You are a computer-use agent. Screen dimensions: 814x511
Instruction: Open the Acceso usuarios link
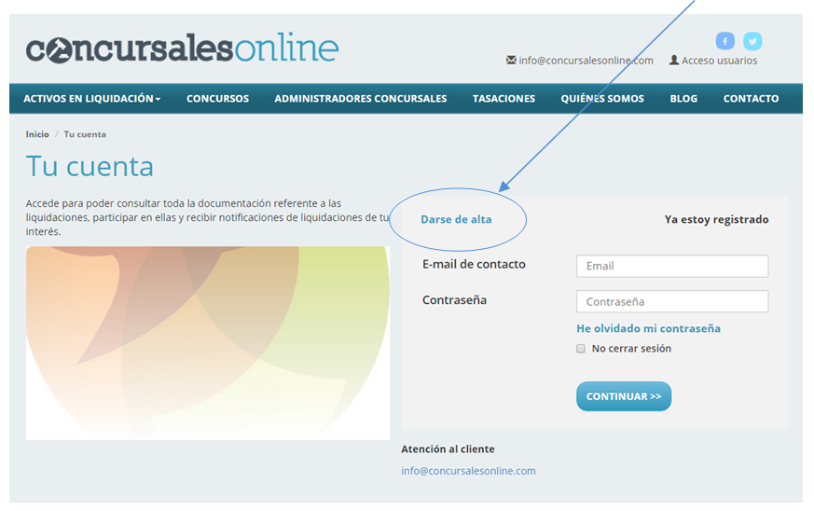pyautogui.click(x=719, y=61)
